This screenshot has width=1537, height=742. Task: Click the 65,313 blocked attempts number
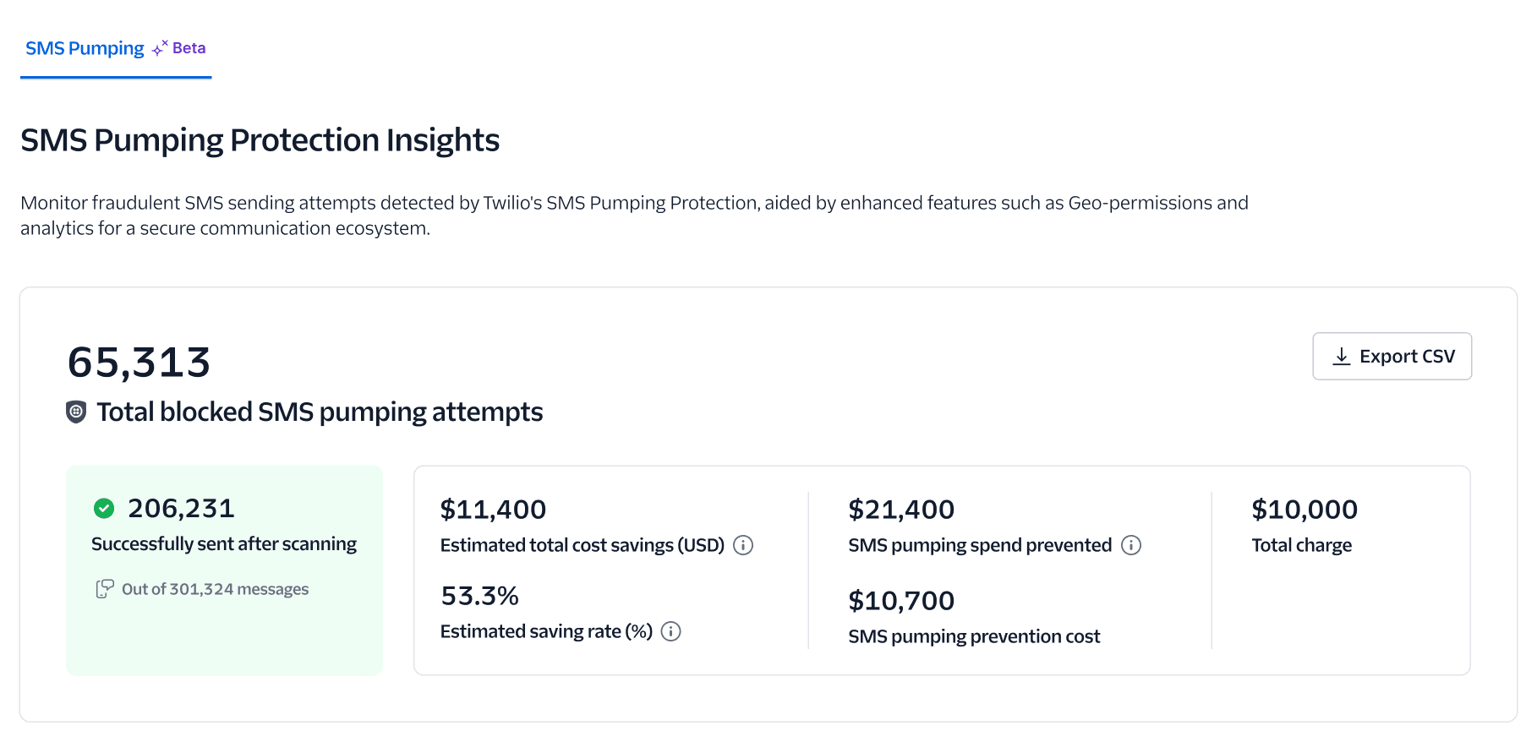tap(139, 363)
